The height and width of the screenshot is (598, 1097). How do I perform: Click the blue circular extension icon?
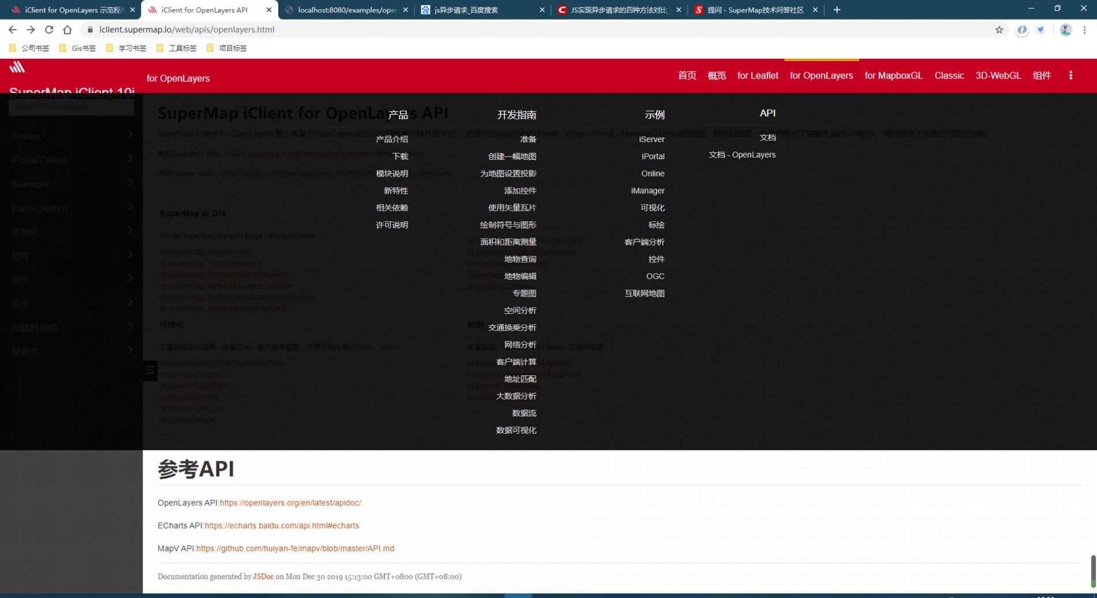click(1022, 29)
